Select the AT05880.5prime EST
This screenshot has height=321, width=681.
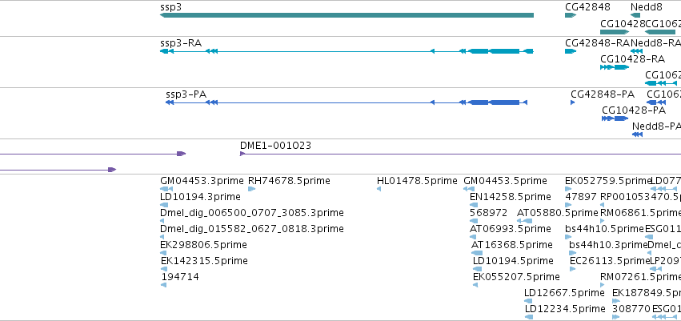[x=525, y=221]
